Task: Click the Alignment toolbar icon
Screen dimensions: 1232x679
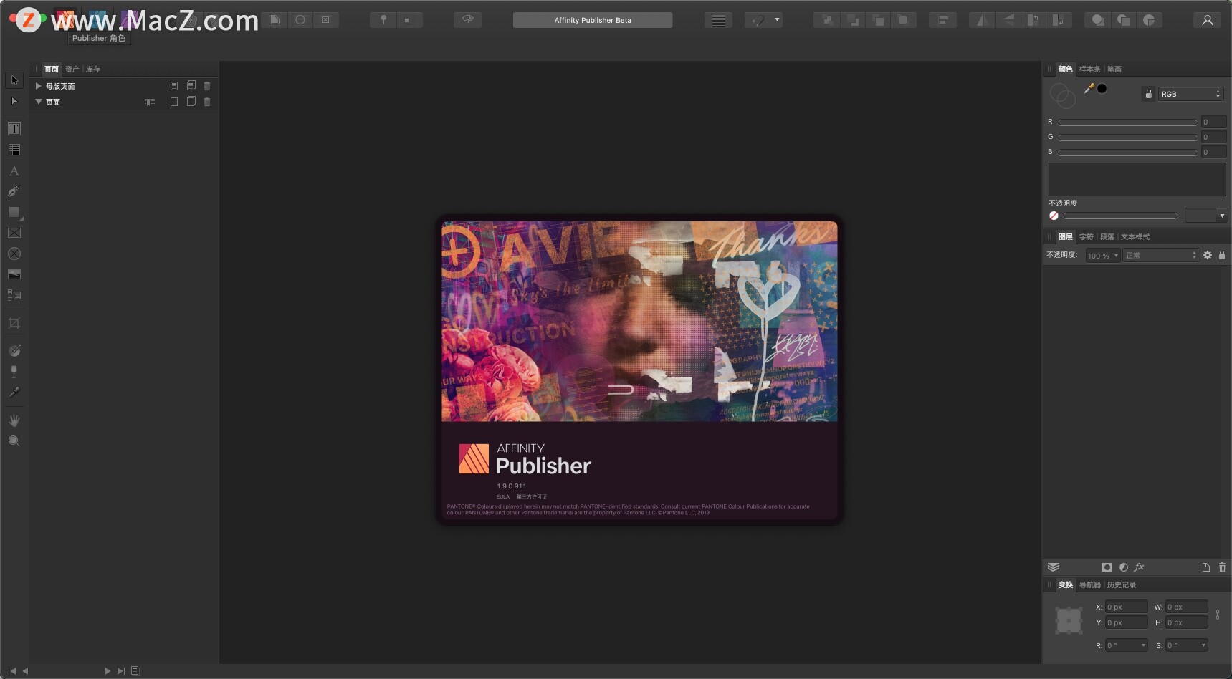Action: (x=943, y=20)
